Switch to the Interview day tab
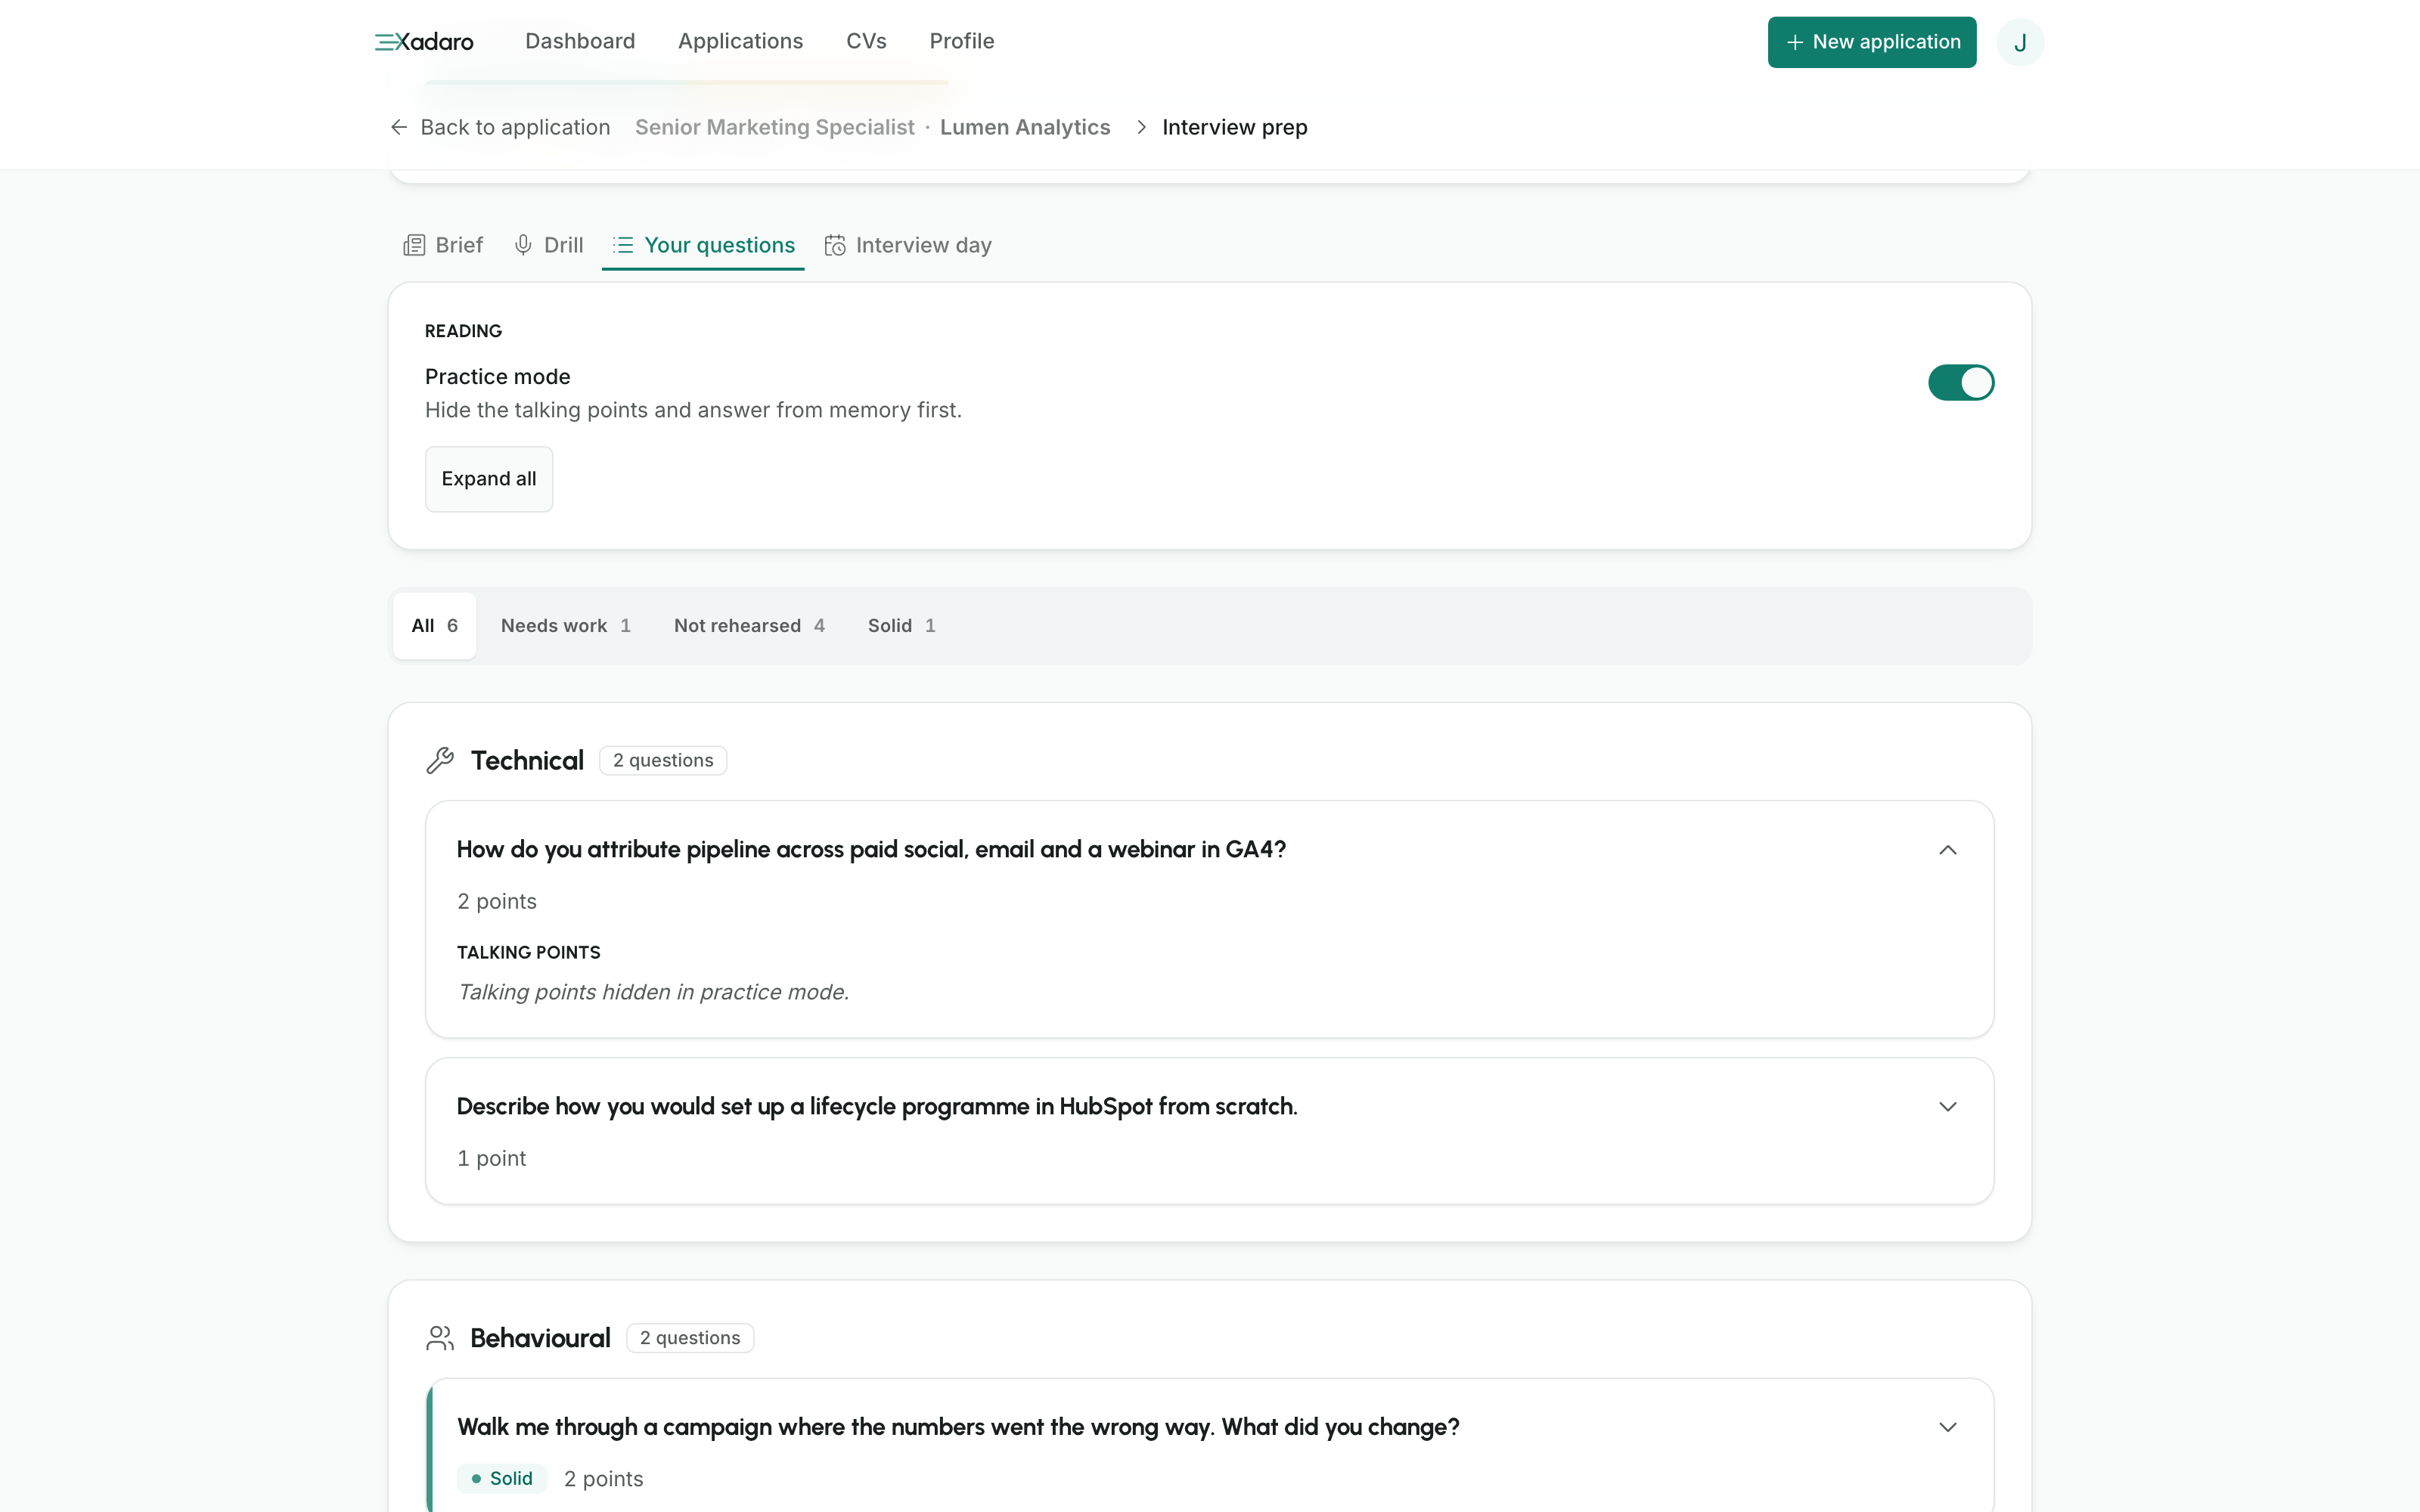The image size is (2420, 1512). pos(908,245)
